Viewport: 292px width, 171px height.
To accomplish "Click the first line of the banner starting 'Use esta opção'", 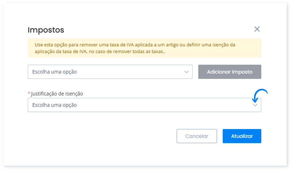I will 135,45.
